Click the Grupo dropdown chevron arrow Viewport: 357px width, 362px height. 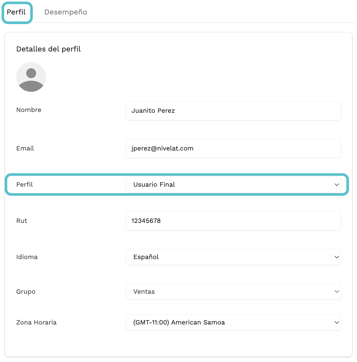[337, 291]
